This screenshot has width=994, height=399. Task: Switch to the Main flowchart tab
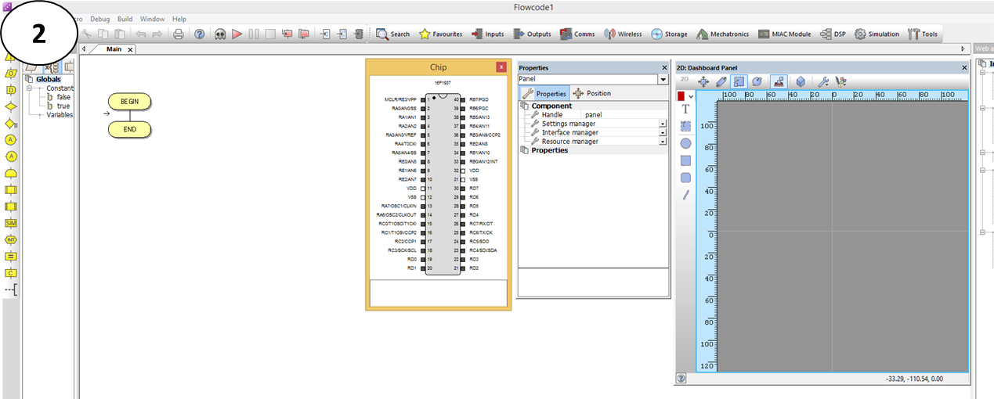[x=114, y=49]
